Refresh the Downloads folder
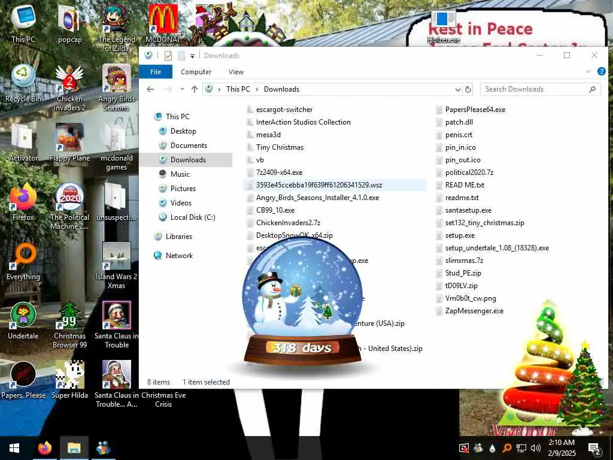This screenshot has width=613, height=460. [x=468, y=90]
